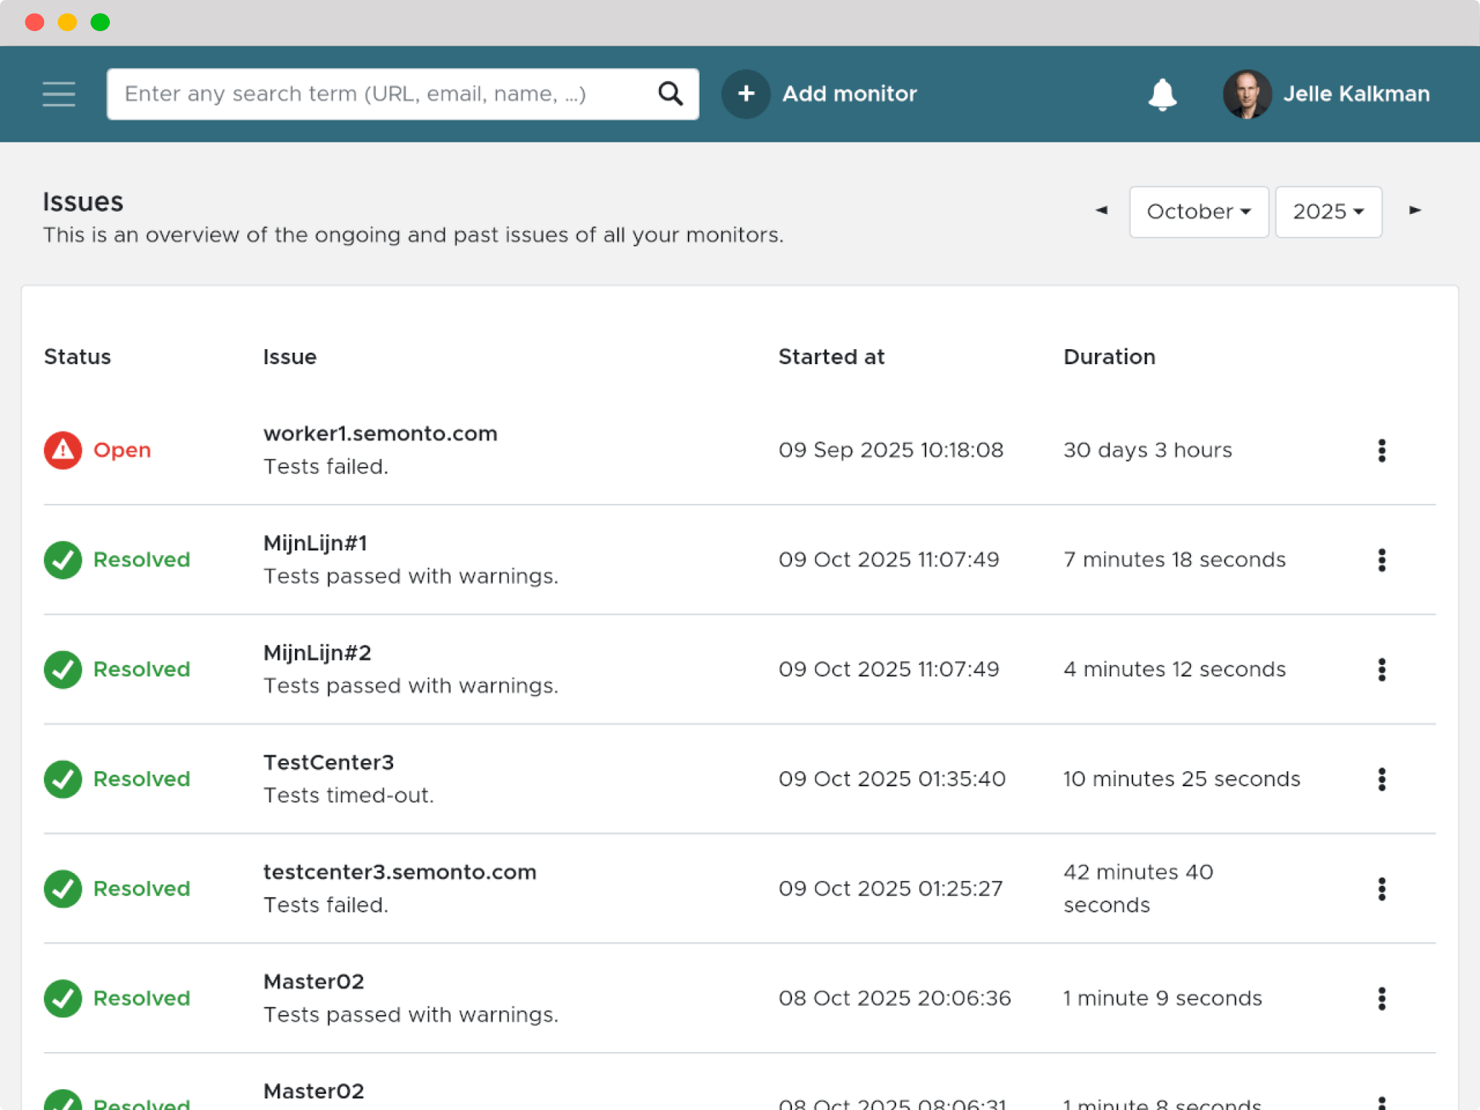Open the three-dot menu on the TestCenter3 row
The height and width of the screenshot is (1110, 1480).
[x=1382, y=779]
